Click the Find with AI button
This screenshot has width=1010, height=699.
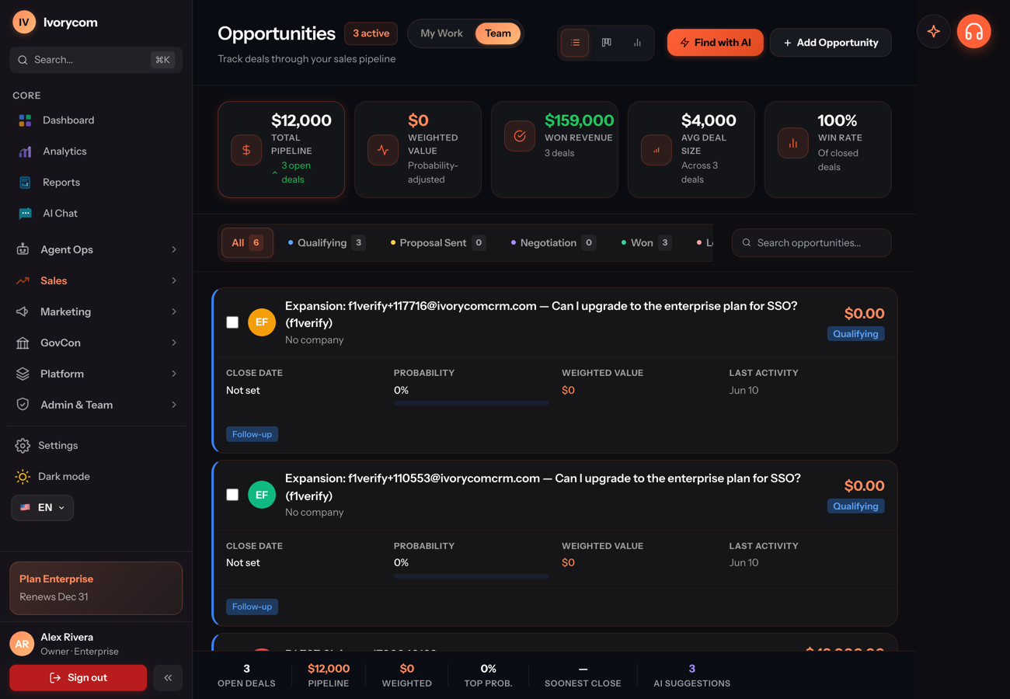click(715, 43)
